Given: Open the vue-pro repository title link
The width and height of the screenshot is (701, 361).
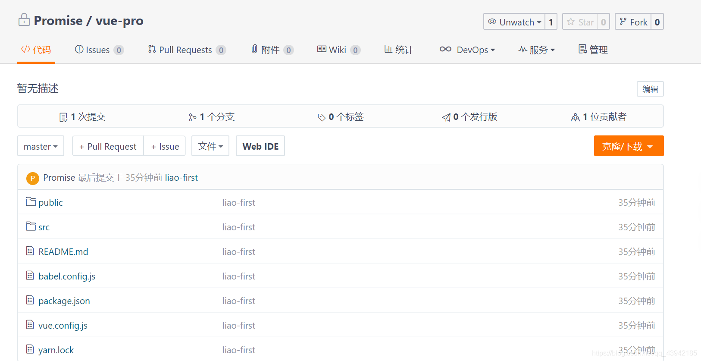Looking at the screenshot, I should pos(119,21).
